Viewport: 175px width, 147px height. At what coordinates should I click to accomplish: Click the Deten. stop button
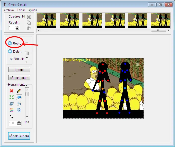[x=15, y=52]
